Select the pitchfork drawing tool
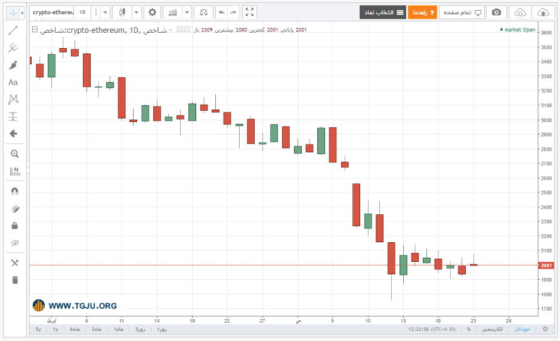560x341 pixels. 13,48
